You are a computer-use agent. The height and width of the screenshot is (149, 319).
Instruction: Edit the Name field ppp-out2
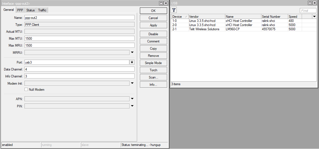(x=80, y=18)
